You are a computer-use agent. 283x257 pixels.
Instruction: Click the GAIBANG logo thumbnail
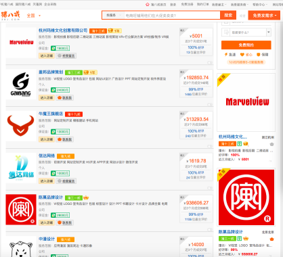21,85
